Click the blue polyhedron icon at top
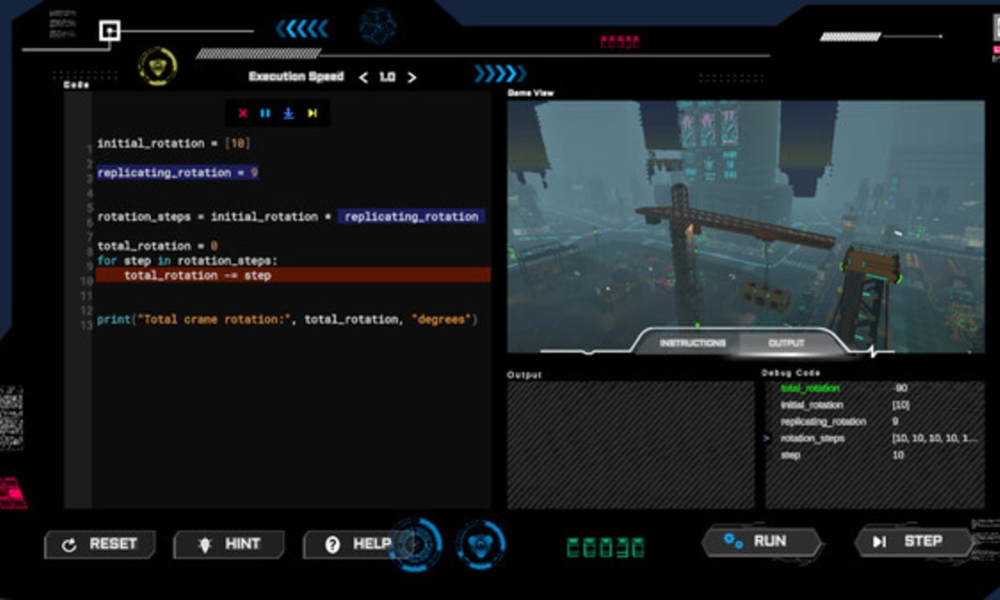The image size is (1000, 600). (x=377, y=27)
